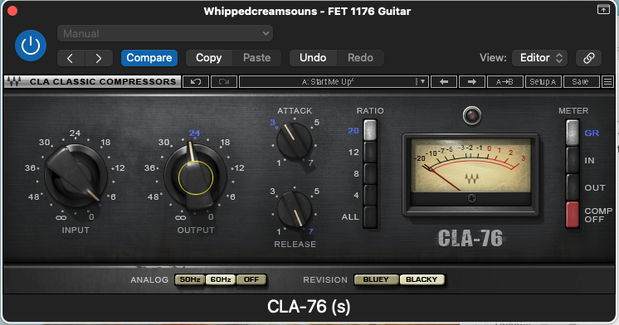The image size is (619, 325).
Task: Select ratio 4 button
Action: [370, 195]
